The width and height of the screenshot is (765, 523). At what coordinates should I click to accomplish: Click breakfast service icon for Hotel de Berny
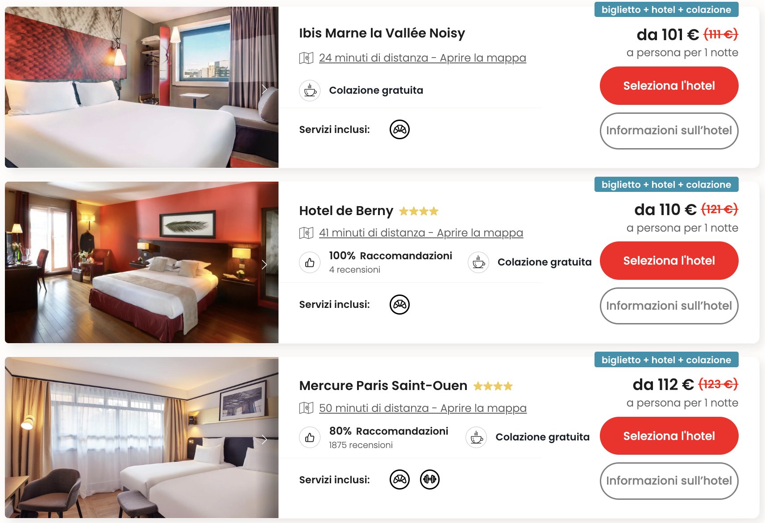click(x=399, y=305)
